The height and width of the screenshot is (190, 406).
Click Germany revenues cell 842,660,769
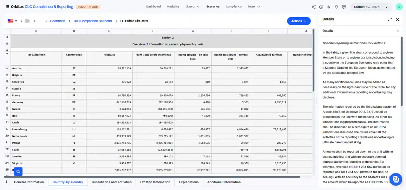pos(109,102)
